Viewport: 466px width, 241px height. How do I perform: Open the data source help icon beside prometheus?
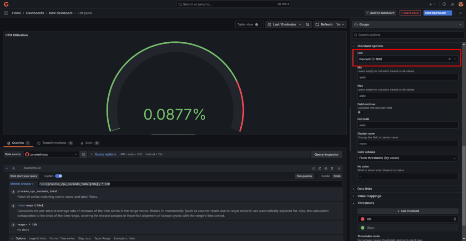point(84,154)
